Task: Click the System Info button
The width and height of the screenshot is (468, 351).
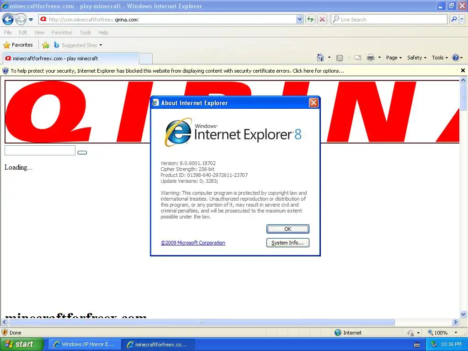Action: tap(288, 243)
